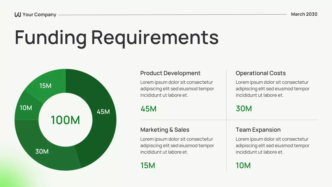Click the 10M figure under Team Expansion
The width and height of the screenshot is (332, 187).
click(243, 165)
